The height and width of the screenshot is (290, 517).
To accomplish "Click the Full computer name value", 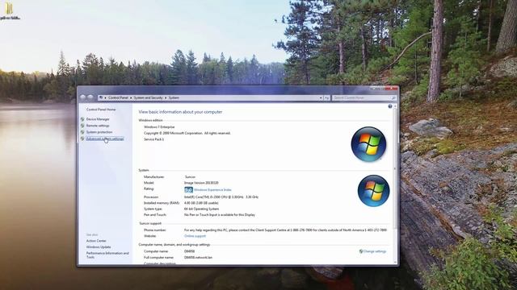I will click(x=198, y=258).
